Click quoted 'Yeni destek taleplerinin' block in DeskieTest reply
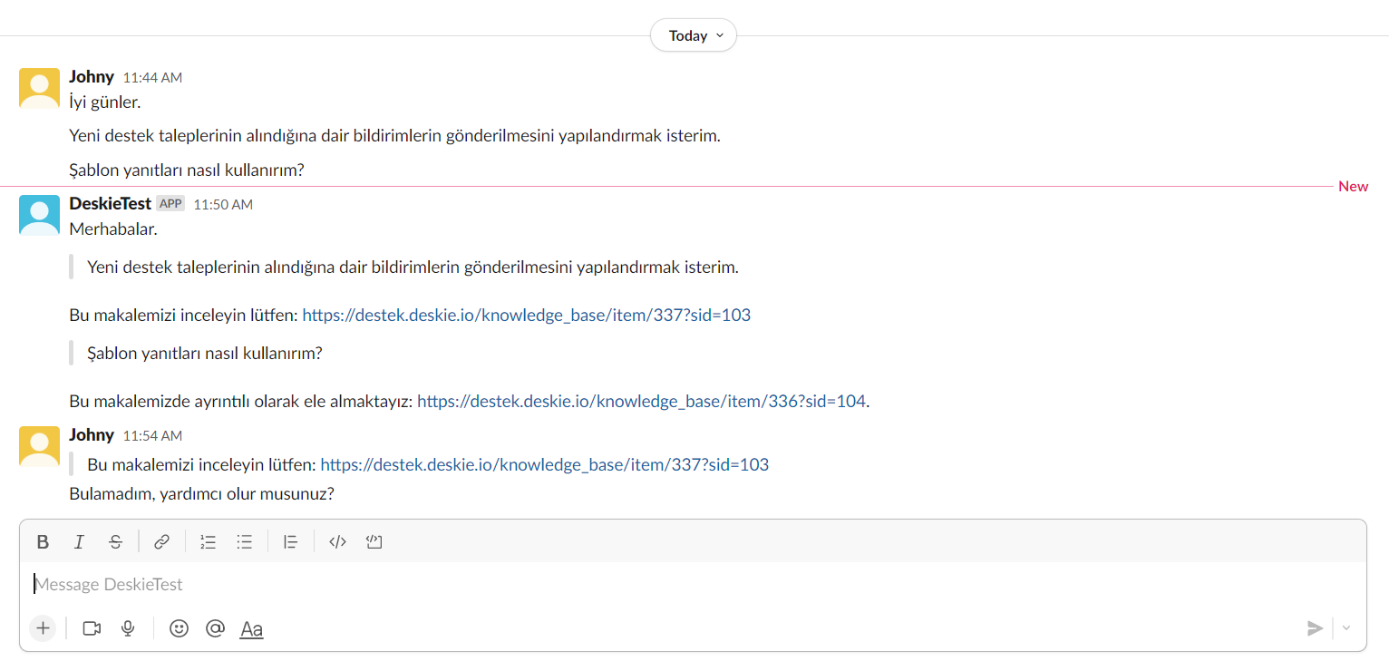The width and height of the screenshot is (1389, 671). pos(413,267)
